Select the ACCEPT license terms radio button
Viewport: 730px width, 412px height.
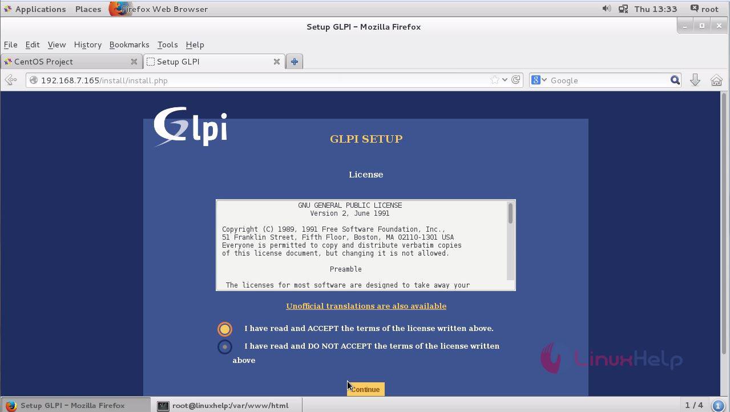click(x=225, y=329)
